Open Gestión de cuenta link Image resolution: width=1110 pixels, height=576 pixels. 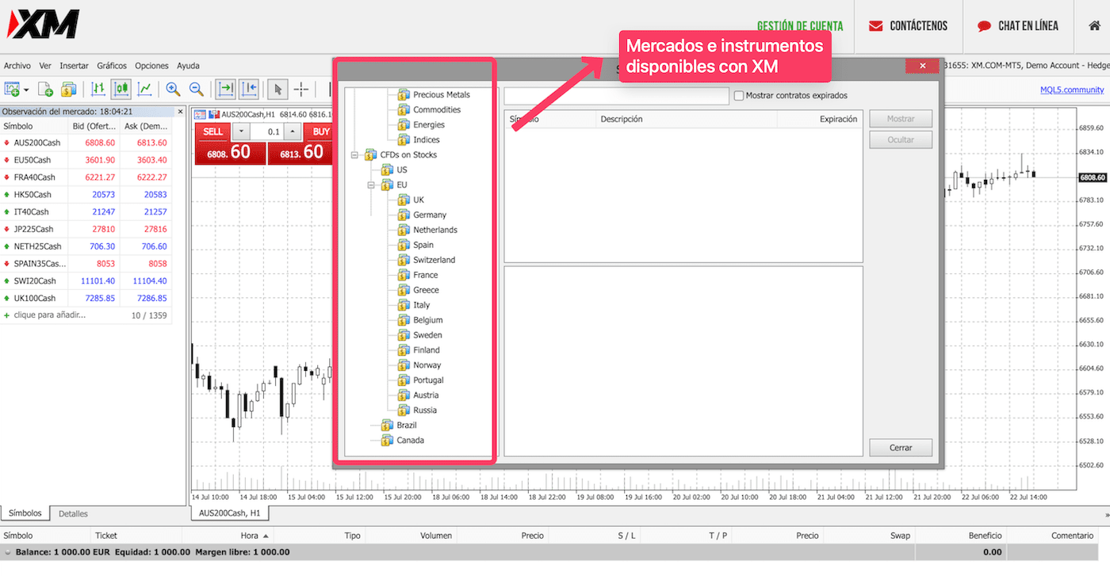tap(800, 26)
